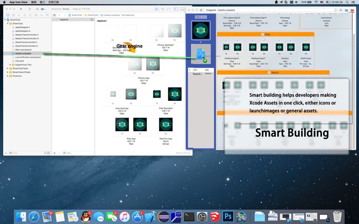Uncheck iPadProApp 2x checkbox
This screenshot has width=359, height=224.
tap(306, 40)
